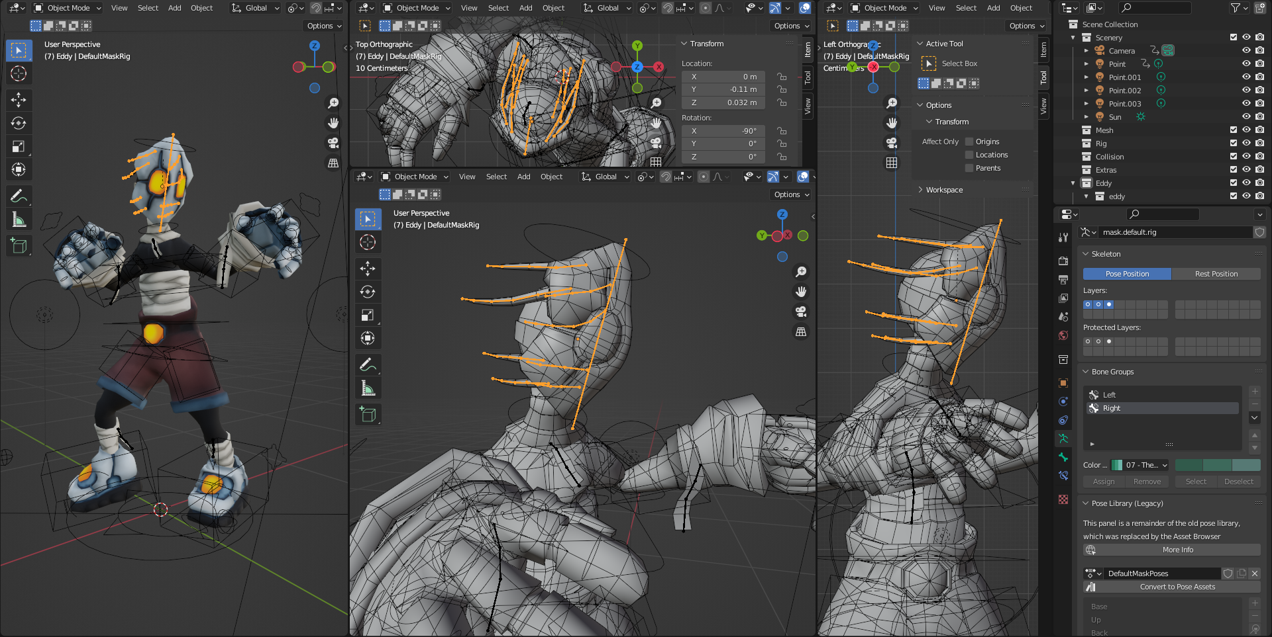
Task: Select the Move tool in left viewport toolbar
Action: (19, 100)
